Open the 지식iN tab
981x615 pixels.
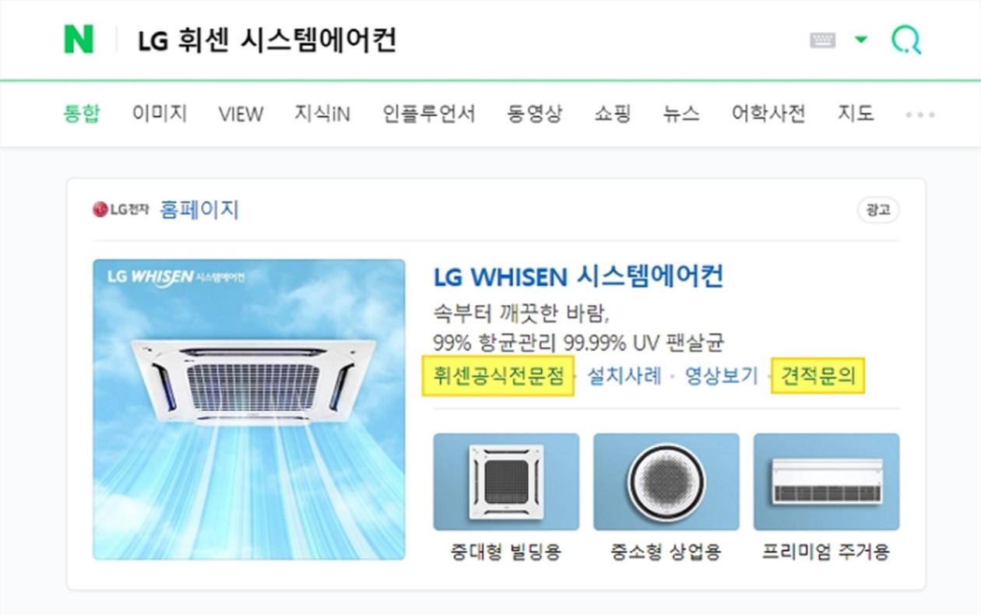322,114
